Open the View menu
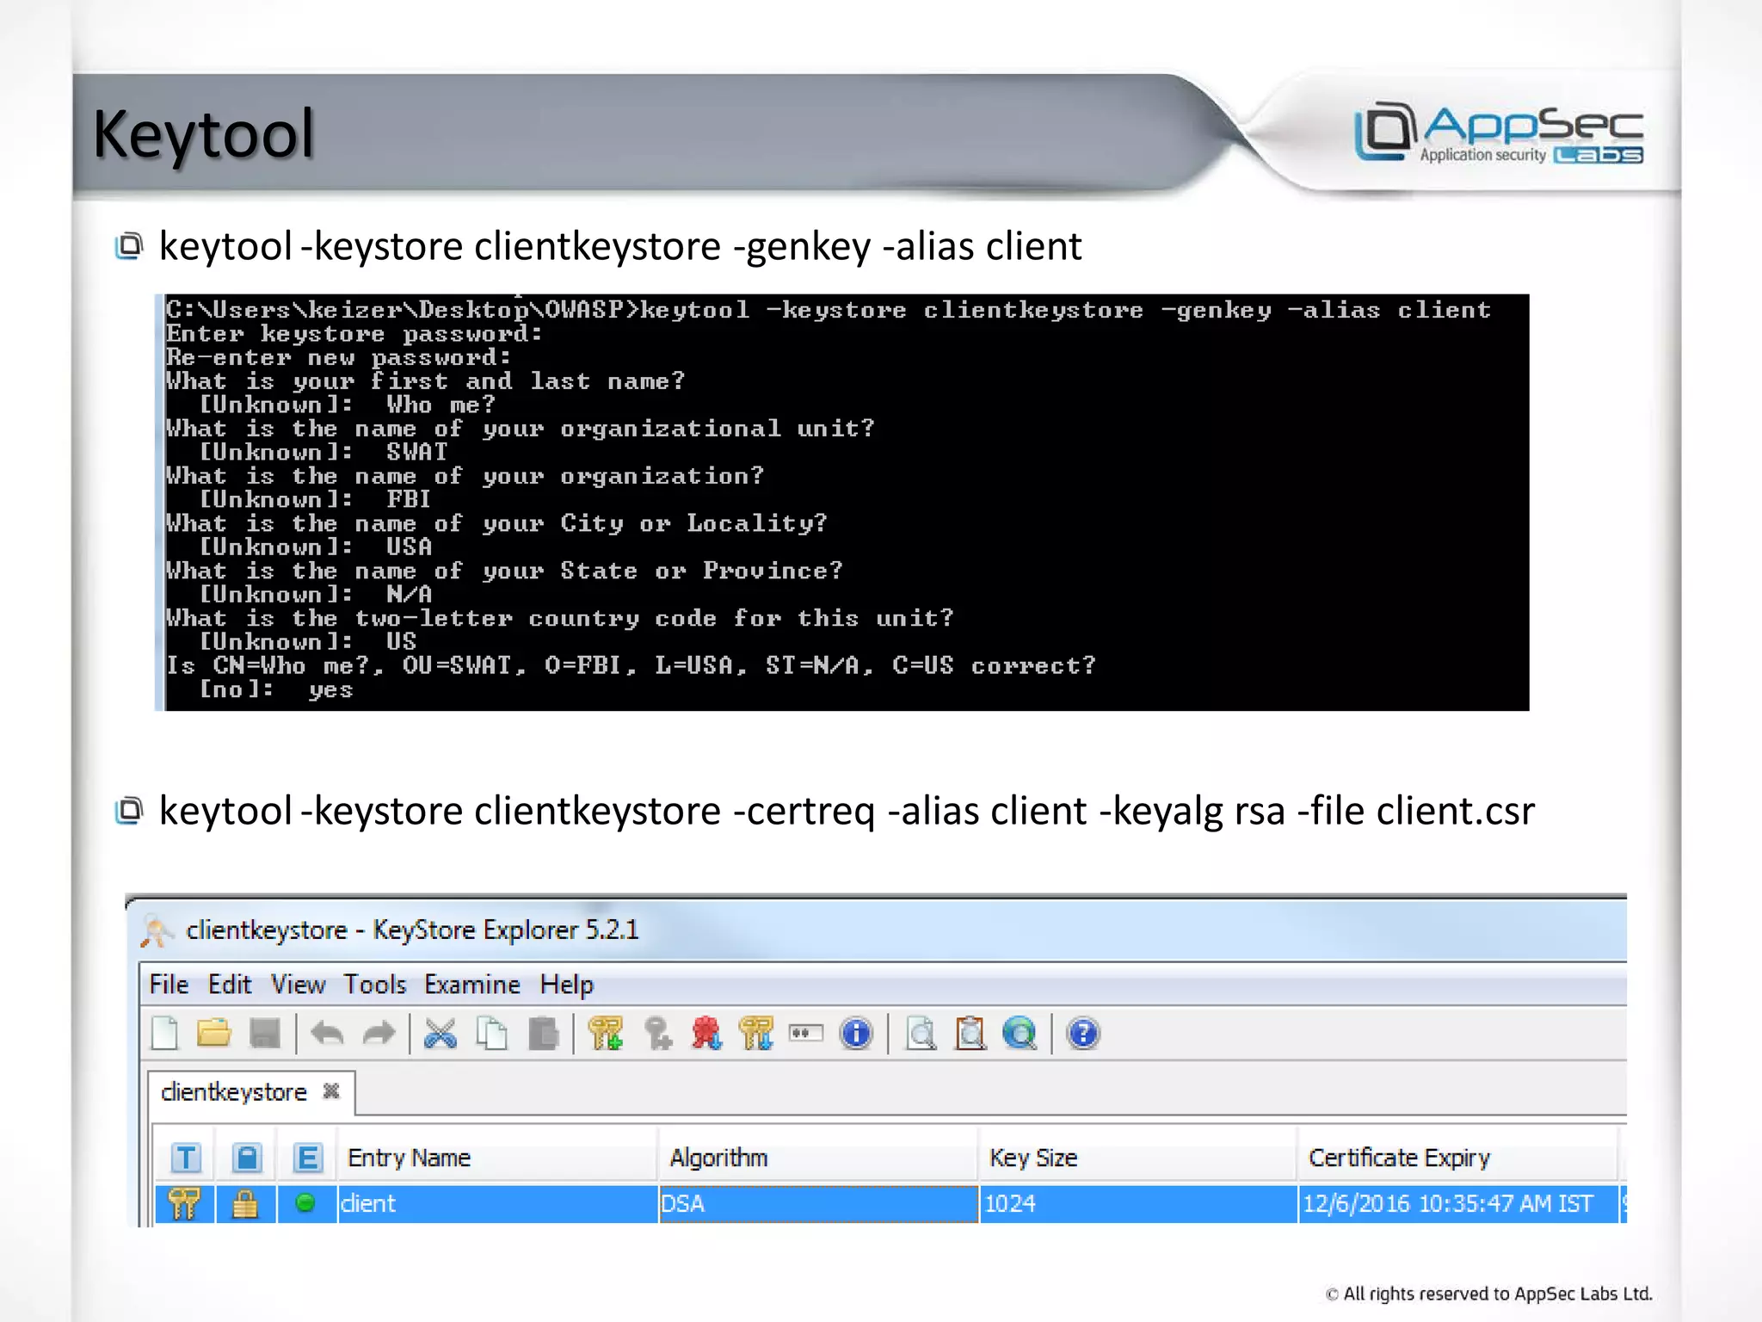1762x1322 pixels. coord(298,984)
